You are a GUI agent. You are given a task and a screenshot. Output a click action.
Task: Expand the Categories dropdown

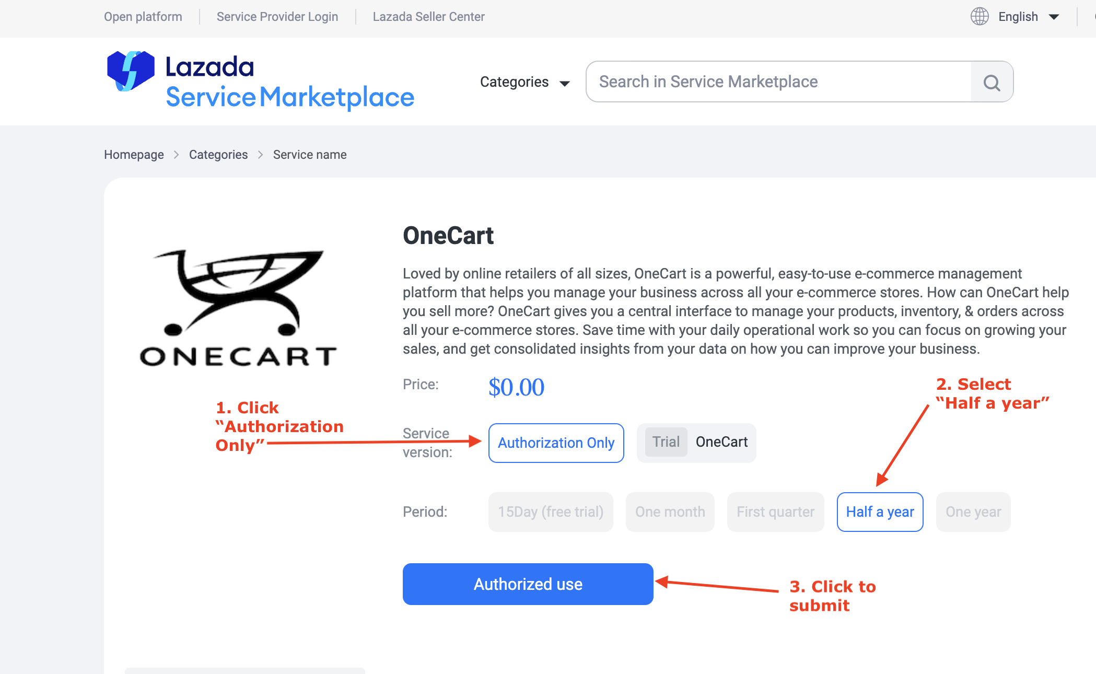[515, 82]
